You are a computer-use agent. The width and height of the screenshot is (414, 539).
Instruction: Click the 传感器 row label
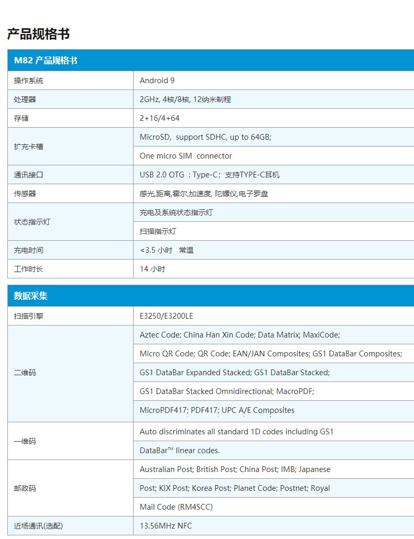click(25, 194)
